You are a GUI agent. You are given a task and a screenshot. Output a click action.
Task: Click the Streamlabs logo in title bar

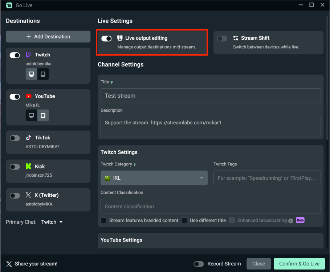tap(9, 5)
